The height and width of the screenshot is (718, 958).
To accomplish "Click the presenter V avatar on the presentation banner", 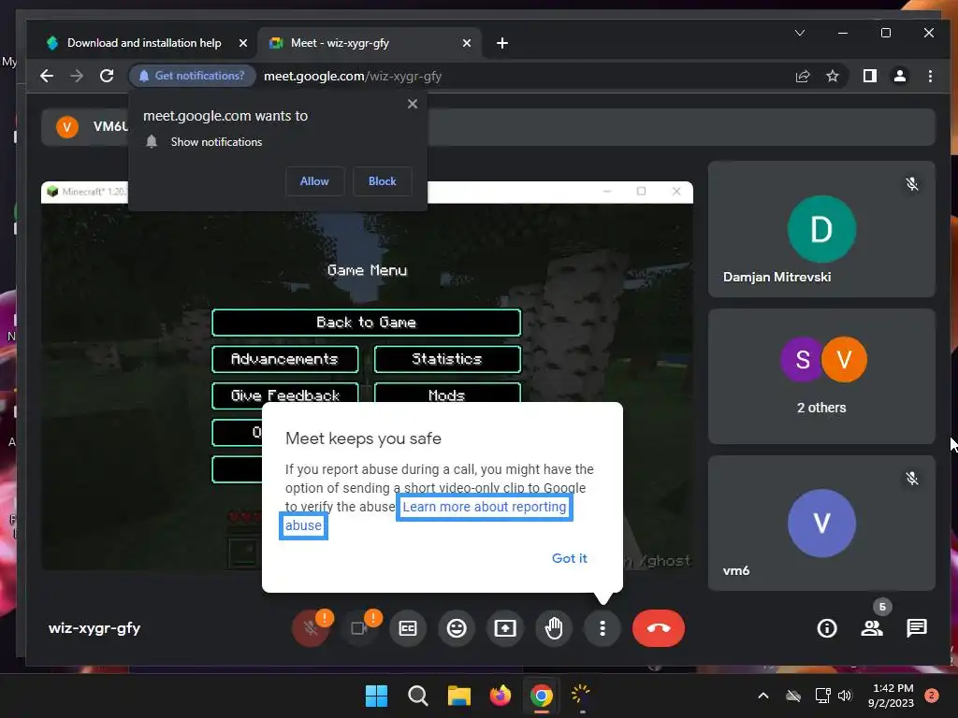I will [x=67, y=127].
